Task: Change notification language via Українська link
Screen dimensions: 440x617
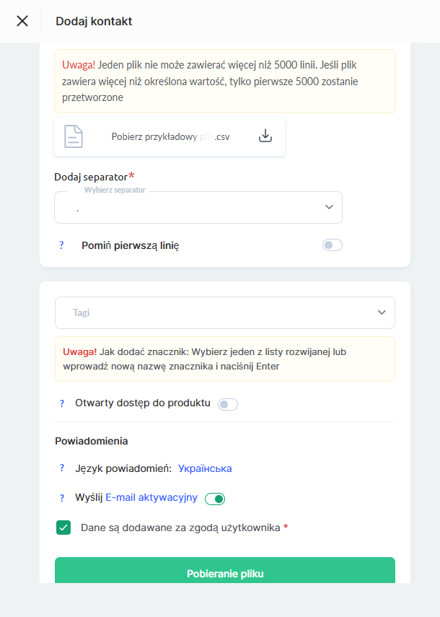Action: (x=204, y=468)
